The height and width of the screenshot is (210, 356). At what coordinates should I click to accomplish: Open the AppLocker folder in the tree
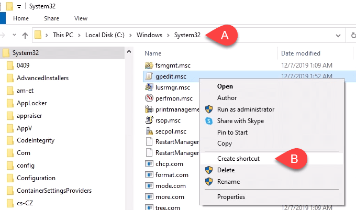[x=31, y=103]
